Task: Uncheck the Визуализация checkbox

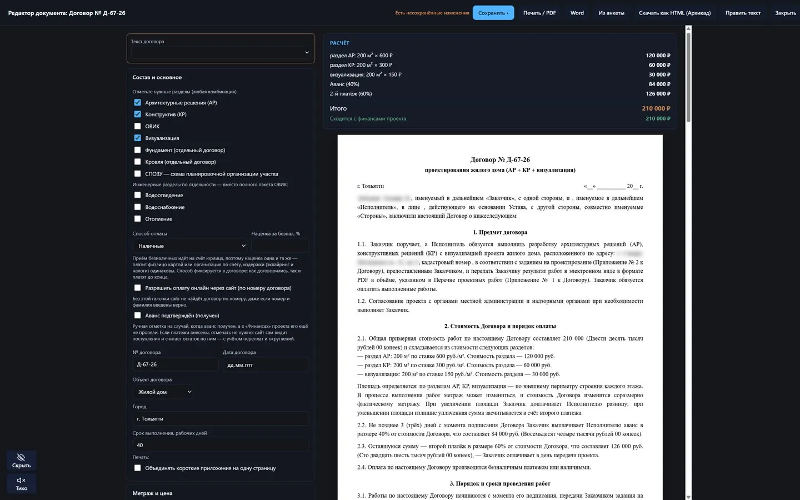Action: coord(137,138)
